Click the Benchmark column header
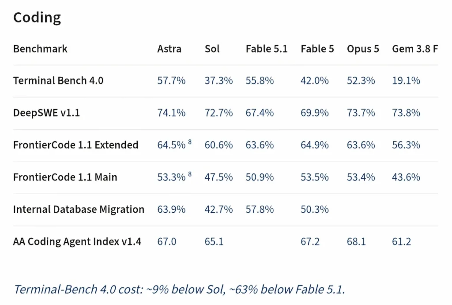Image resolution: width=452 pixels, height=305 pixels. (40, 49)
